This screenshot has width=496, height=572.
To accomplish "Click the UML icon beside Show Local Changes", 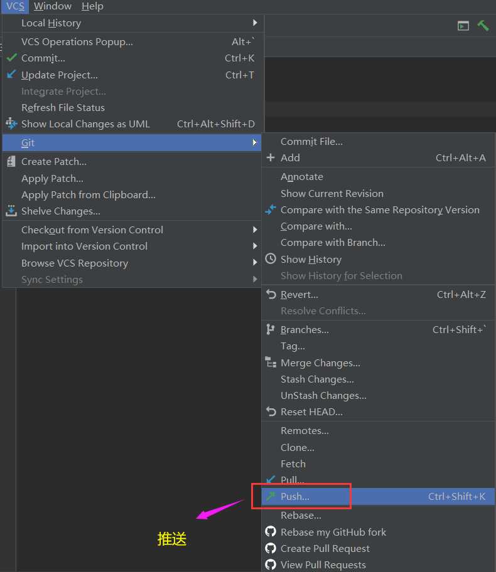I will tap(11, 124).
